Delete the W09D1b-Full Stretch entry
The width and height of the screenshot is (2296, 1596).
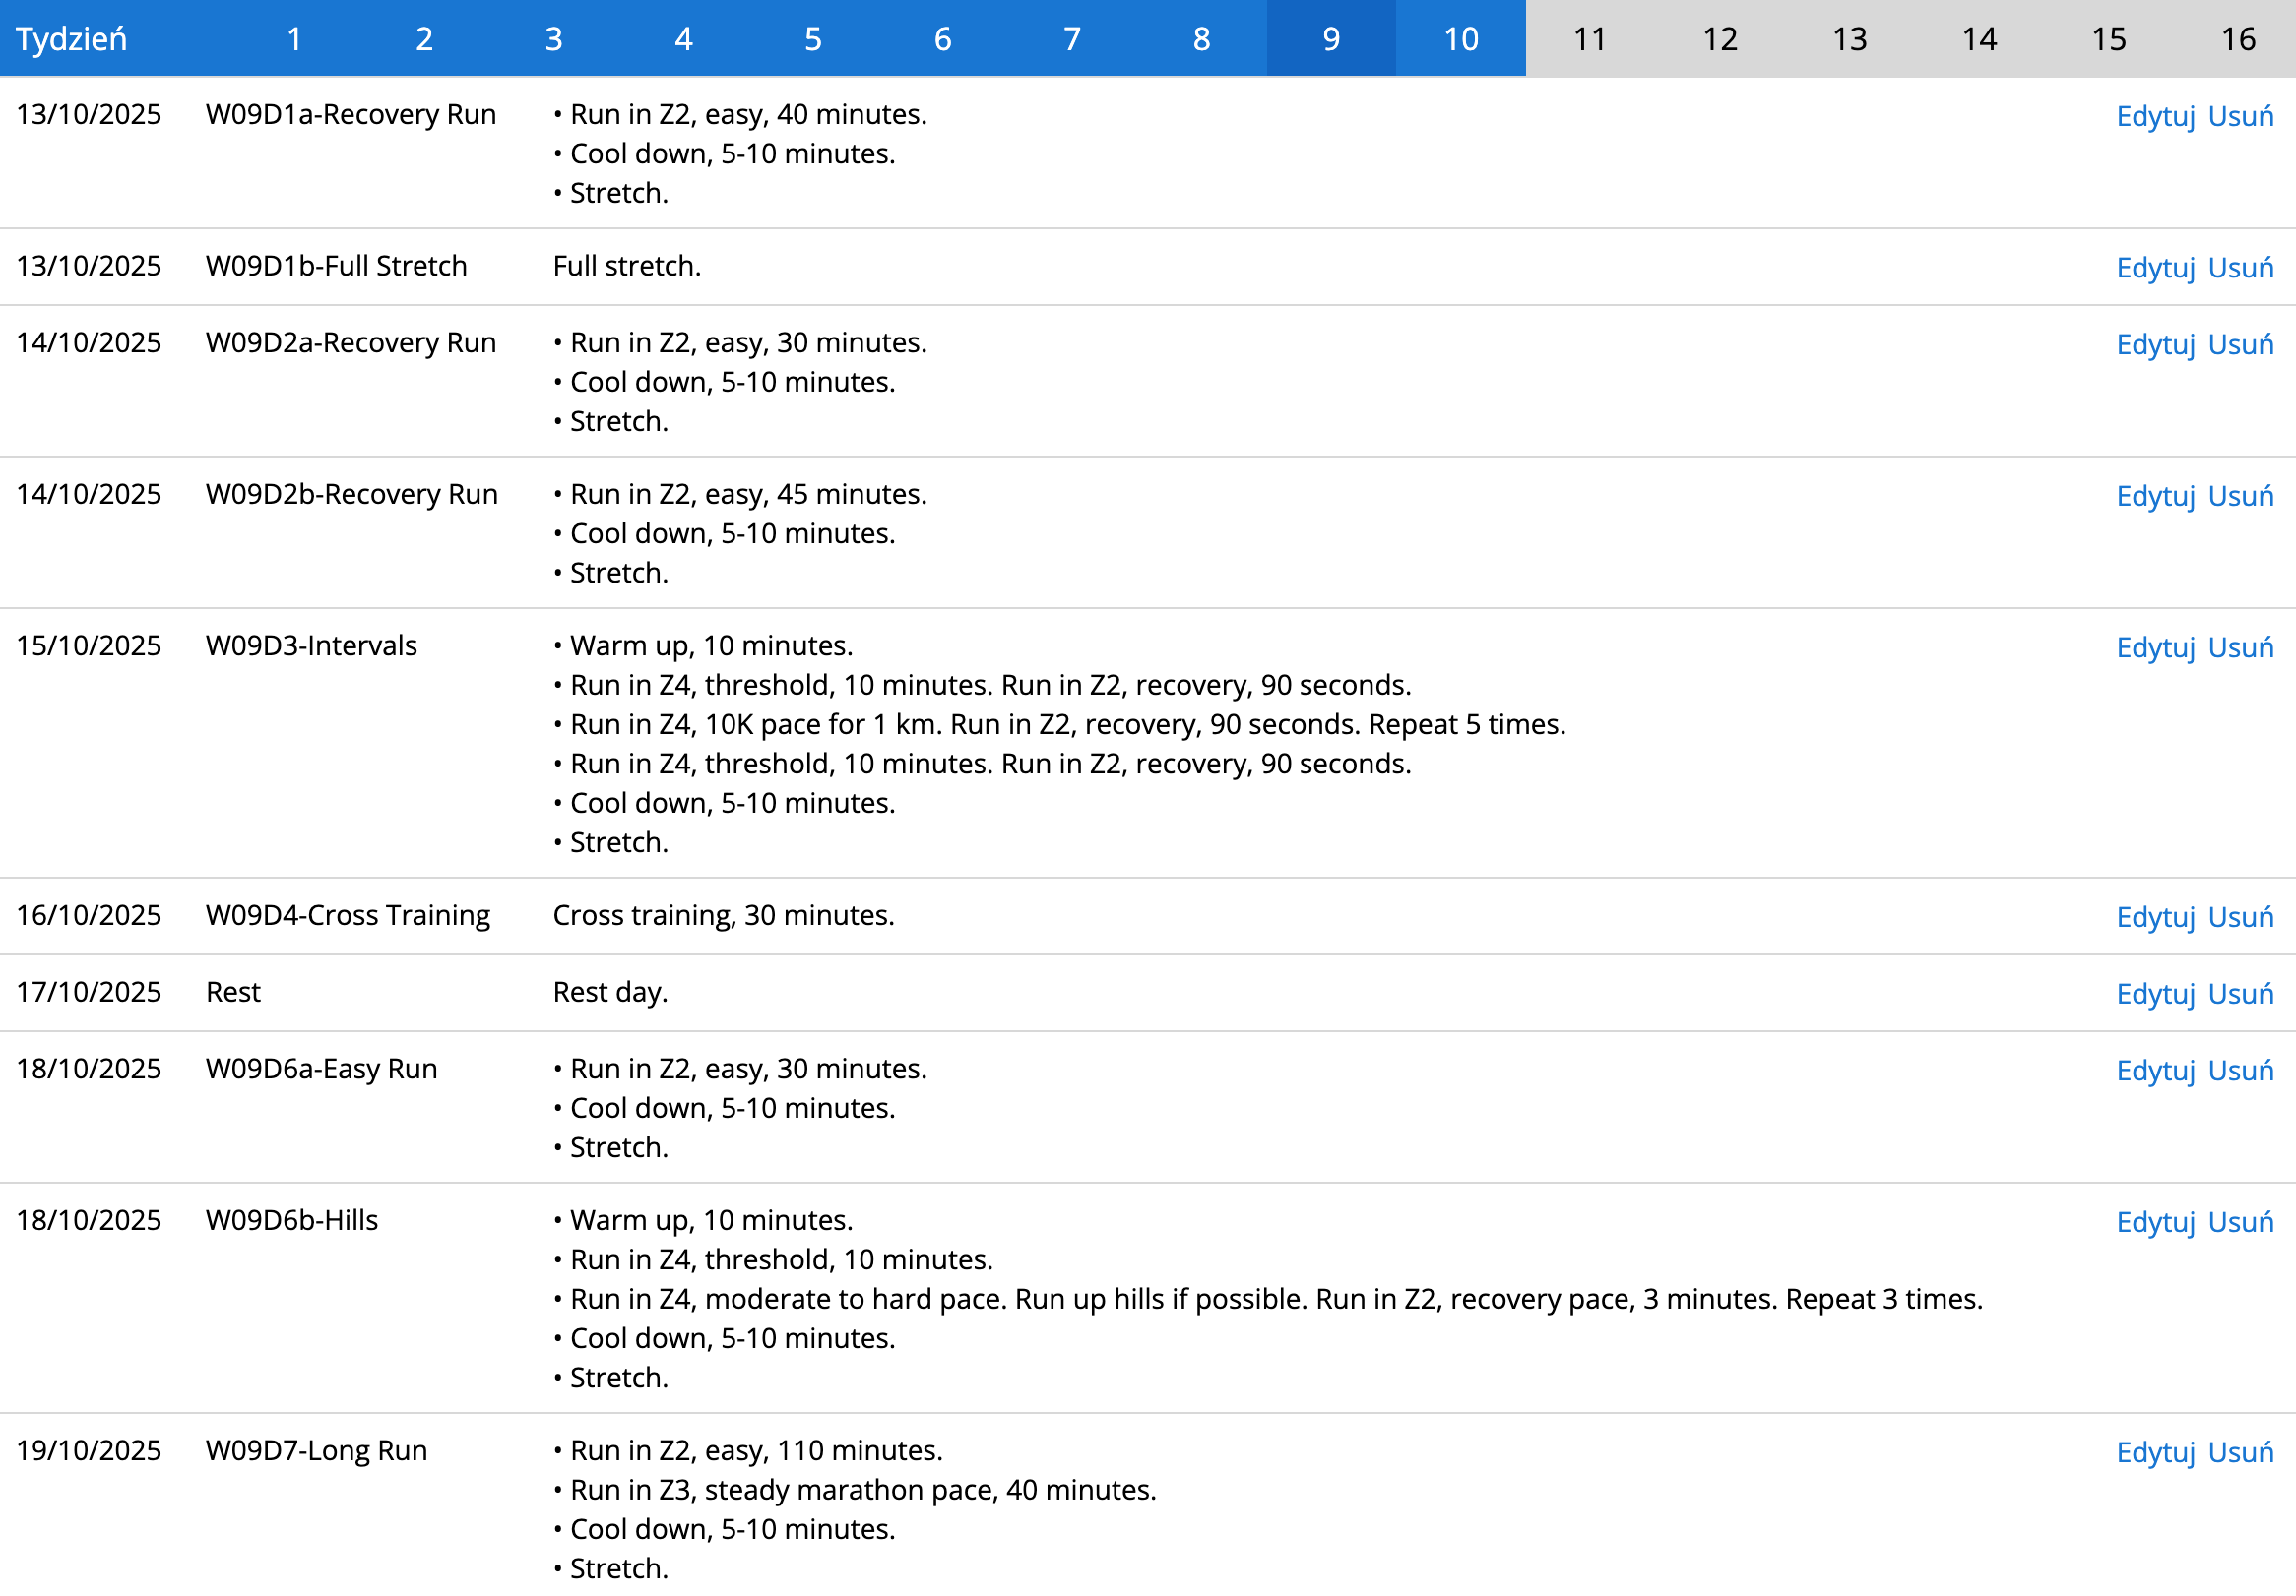click(2240, 268)
